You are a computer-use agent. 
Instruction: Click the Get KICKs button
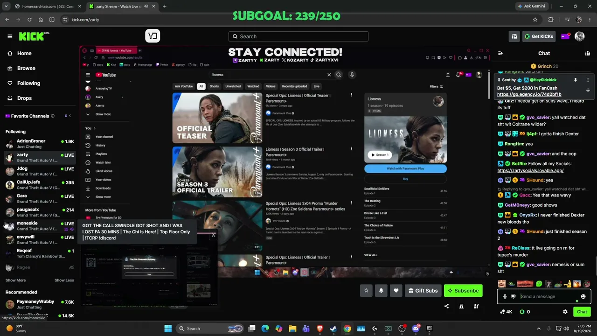coord(539,36)
